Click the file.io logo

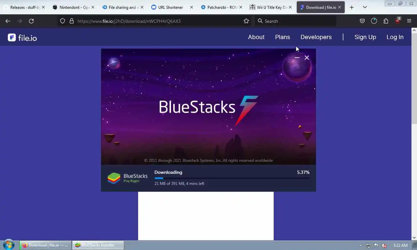pyautogui.click(x=22, y=37)
